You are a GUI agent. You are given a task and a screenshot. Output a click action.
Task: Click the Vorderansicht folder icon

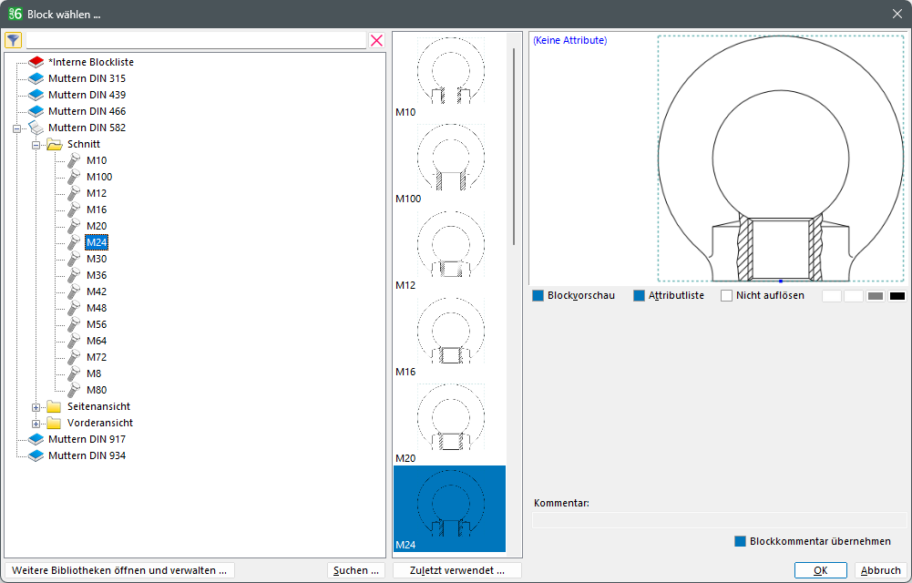tap(54, 423)
